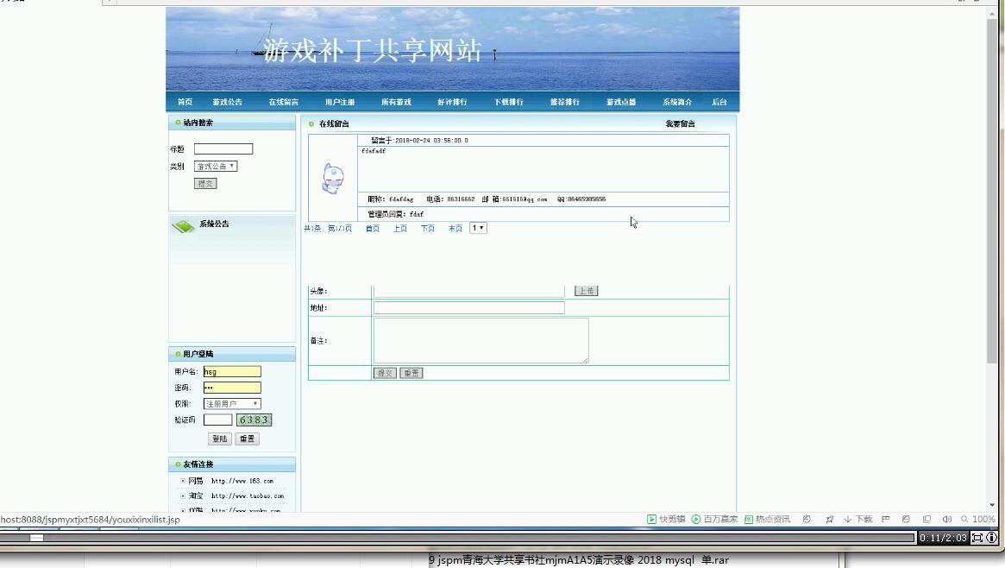Click the 头像 avatar path field
The height and width of the screenshot is (568, 1005).
(x=468, y=291)
